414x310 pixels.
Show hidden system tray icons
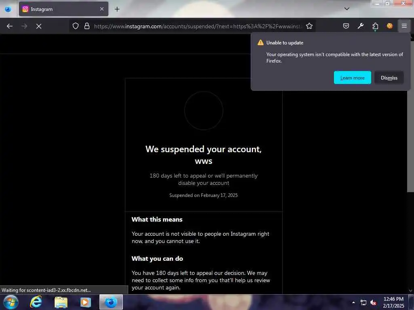pos(353,302)
